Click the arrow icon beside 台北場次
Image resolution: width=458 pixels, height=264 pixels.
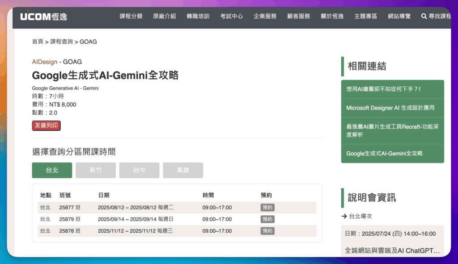point(344,216)
